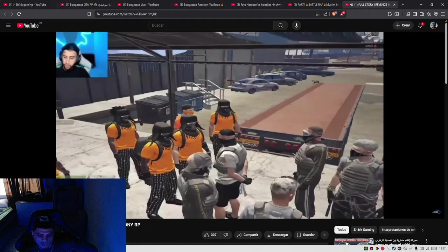The height and width of the screenshot is (252, 448).
Task: Click the share page icon in address bar
Action: tap(325, 14)
